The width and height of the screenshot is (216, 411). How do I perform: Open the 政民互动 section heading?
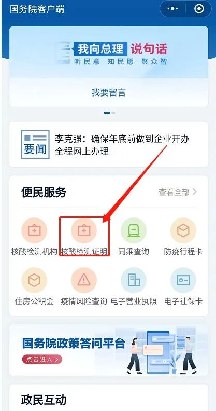pos(44,400)
